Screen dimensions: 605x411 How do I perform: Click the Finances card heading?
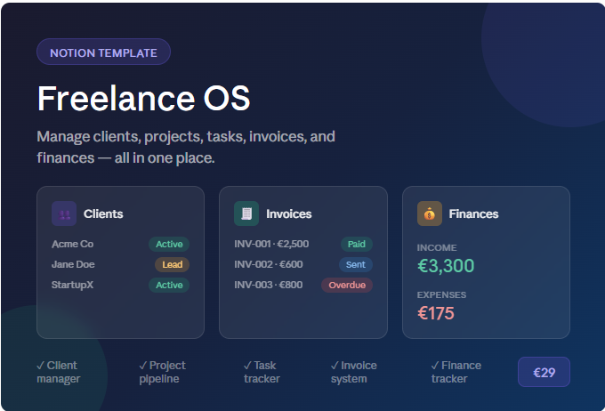pyautogui.click(x=474, y=214)
